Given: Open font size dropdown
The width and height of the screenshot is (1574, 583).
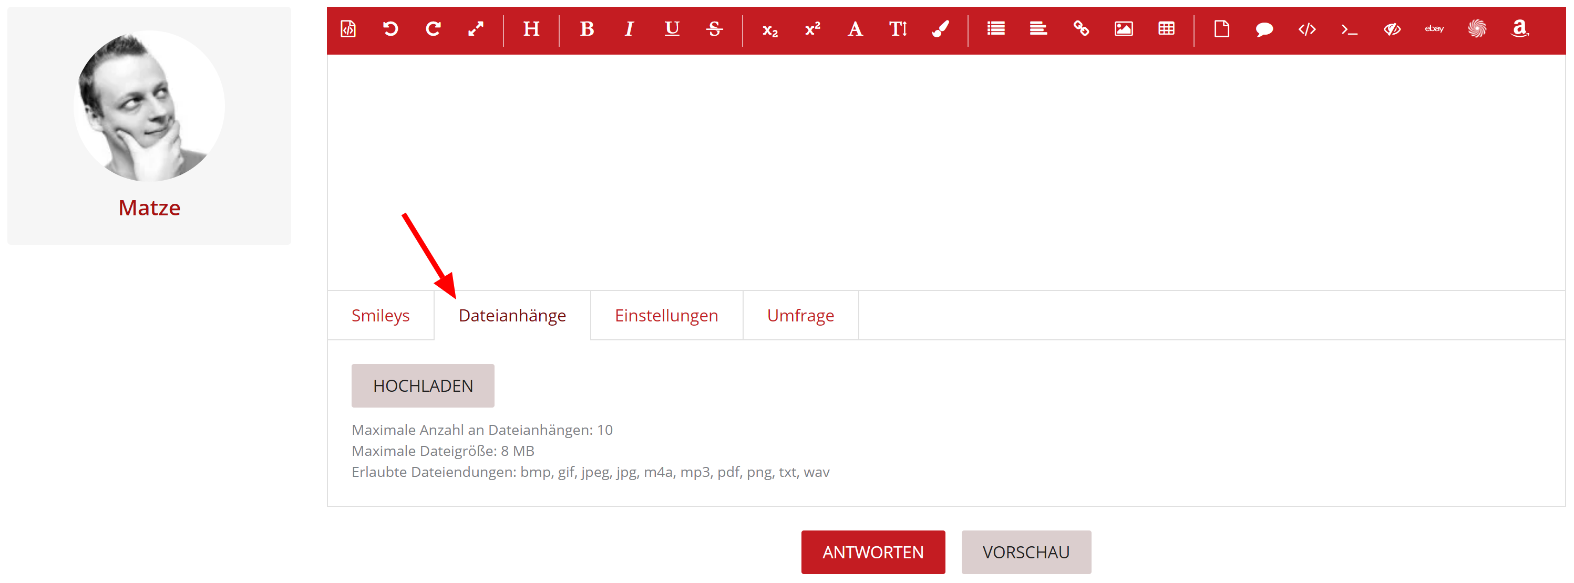Looking at the screenshot, I should 898,29.
